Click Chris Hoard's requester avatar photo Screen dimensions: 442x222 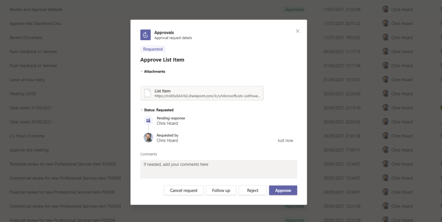tap(148, 138)
